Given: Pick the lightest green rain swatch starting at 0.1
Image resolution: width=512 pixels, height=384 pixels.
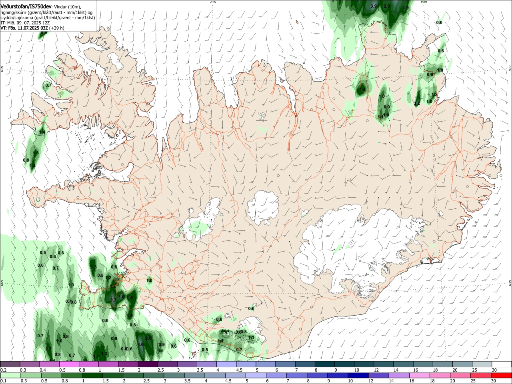Looking at the screenshot, I should (10, 375).
